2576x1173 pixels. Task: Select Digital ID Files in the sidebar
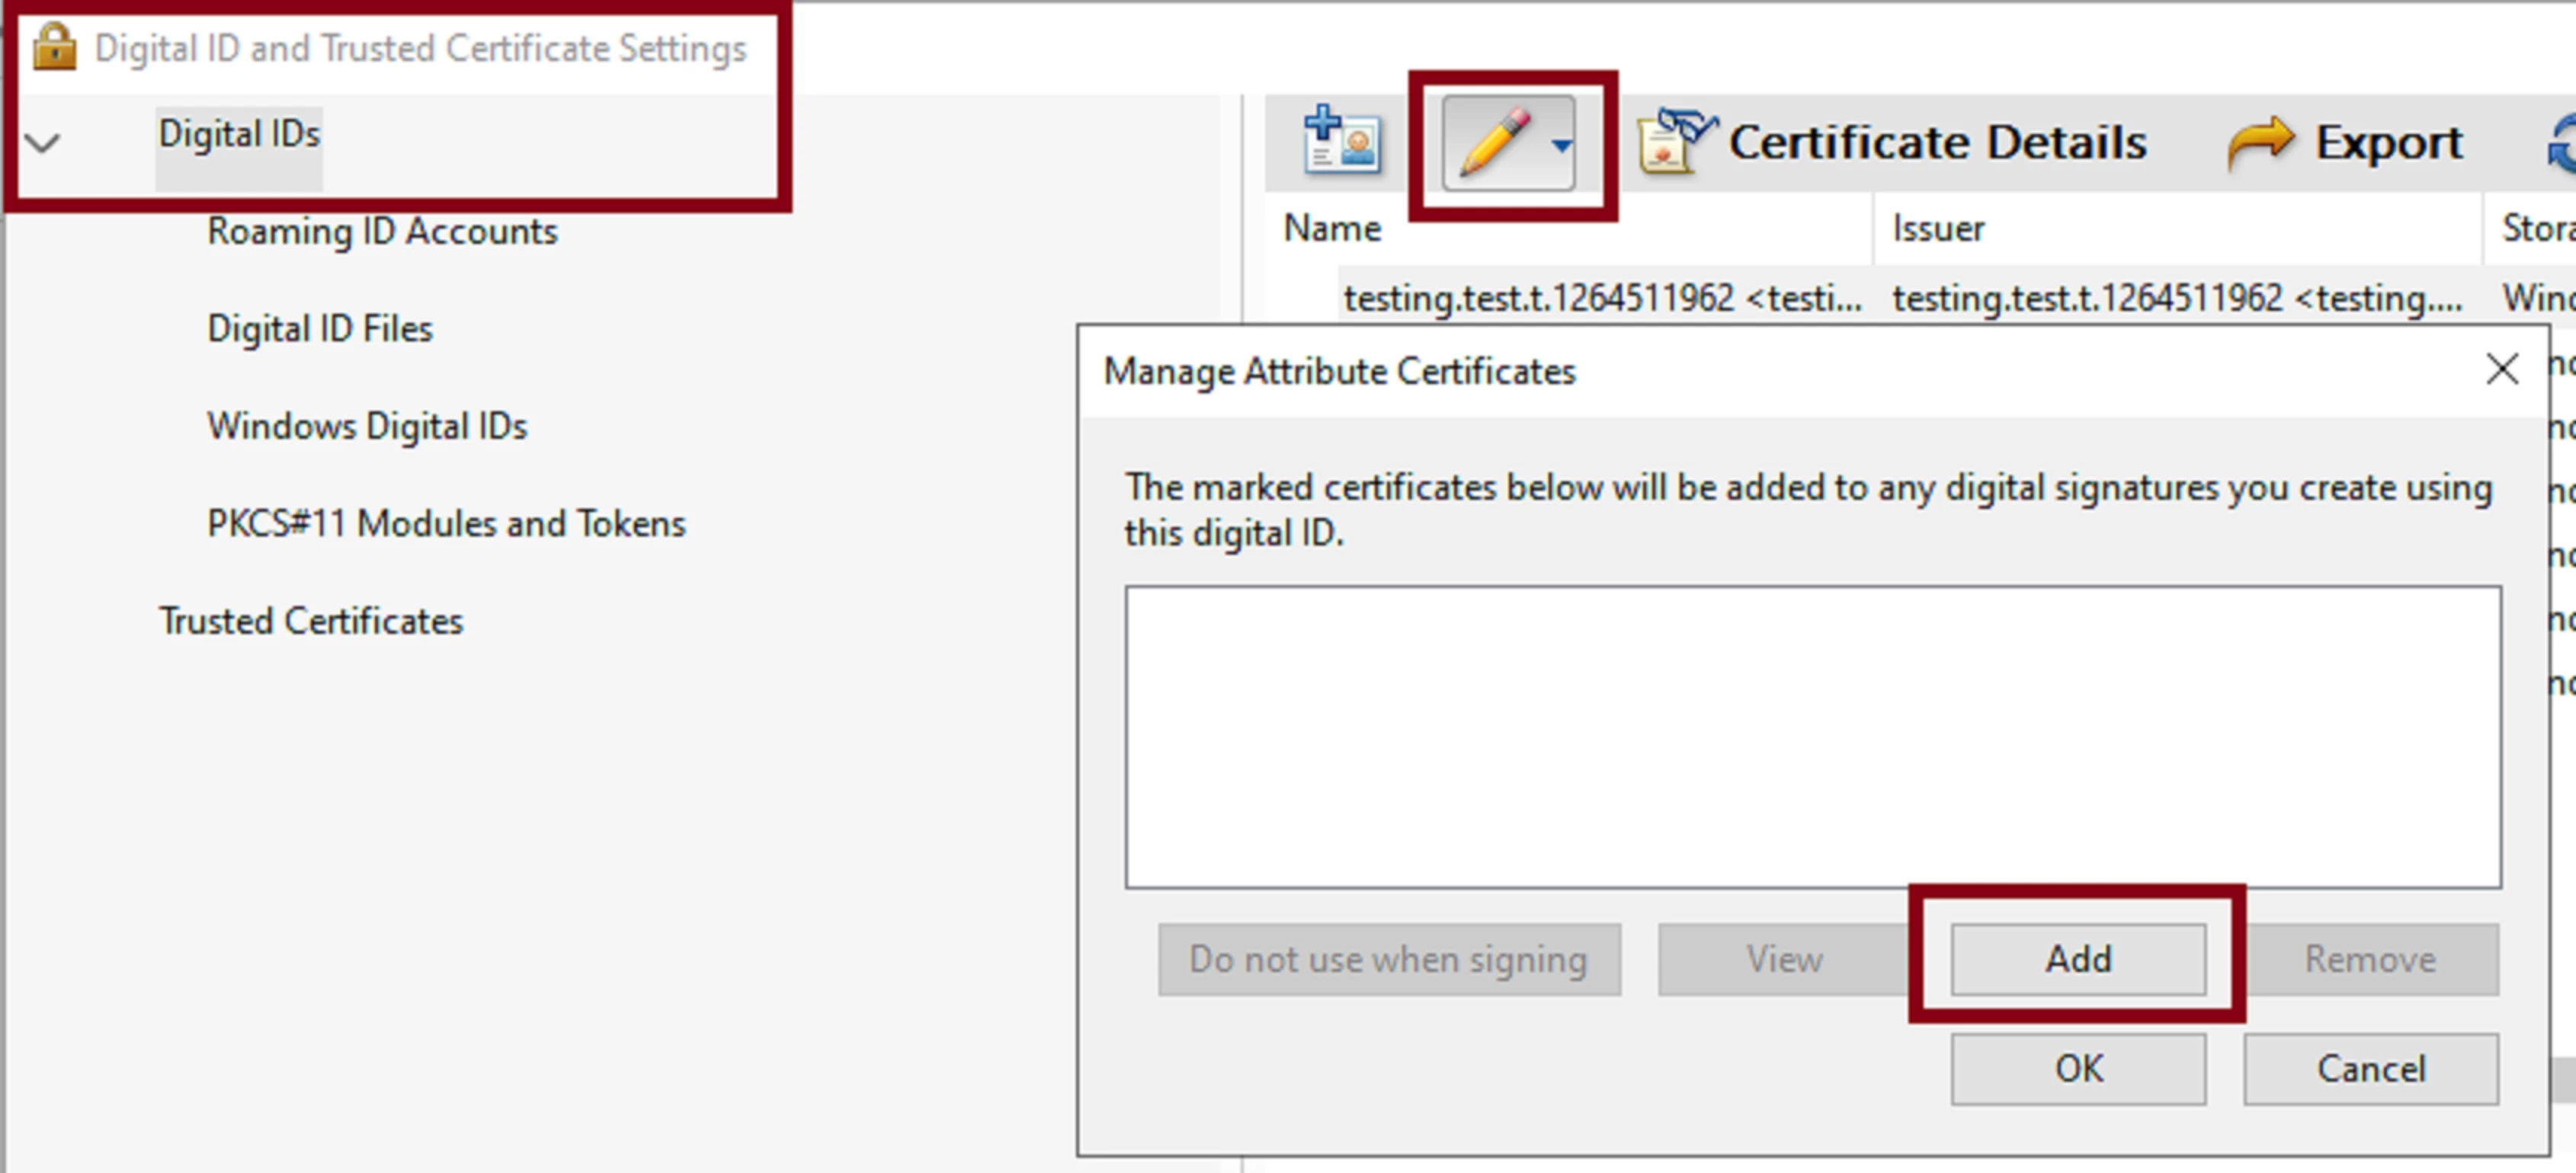pyautogui.click(x=320, y=329)
